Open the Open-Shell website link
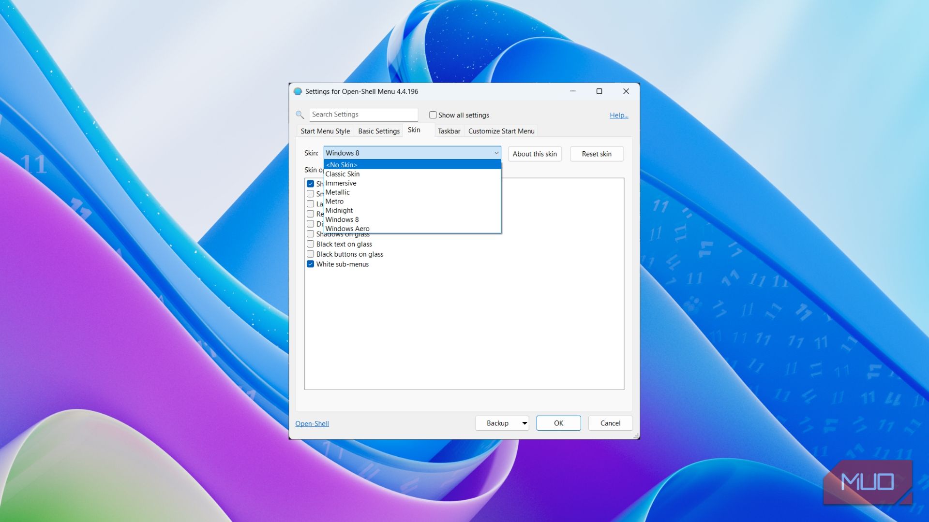This screenshot has width=929, height=522. [312, 424]
